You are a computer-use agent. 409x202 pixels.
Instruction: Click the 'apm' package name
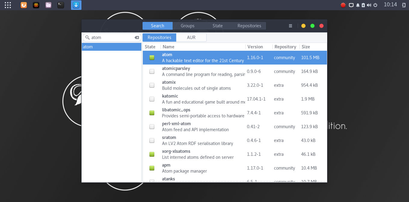point(166,165)
